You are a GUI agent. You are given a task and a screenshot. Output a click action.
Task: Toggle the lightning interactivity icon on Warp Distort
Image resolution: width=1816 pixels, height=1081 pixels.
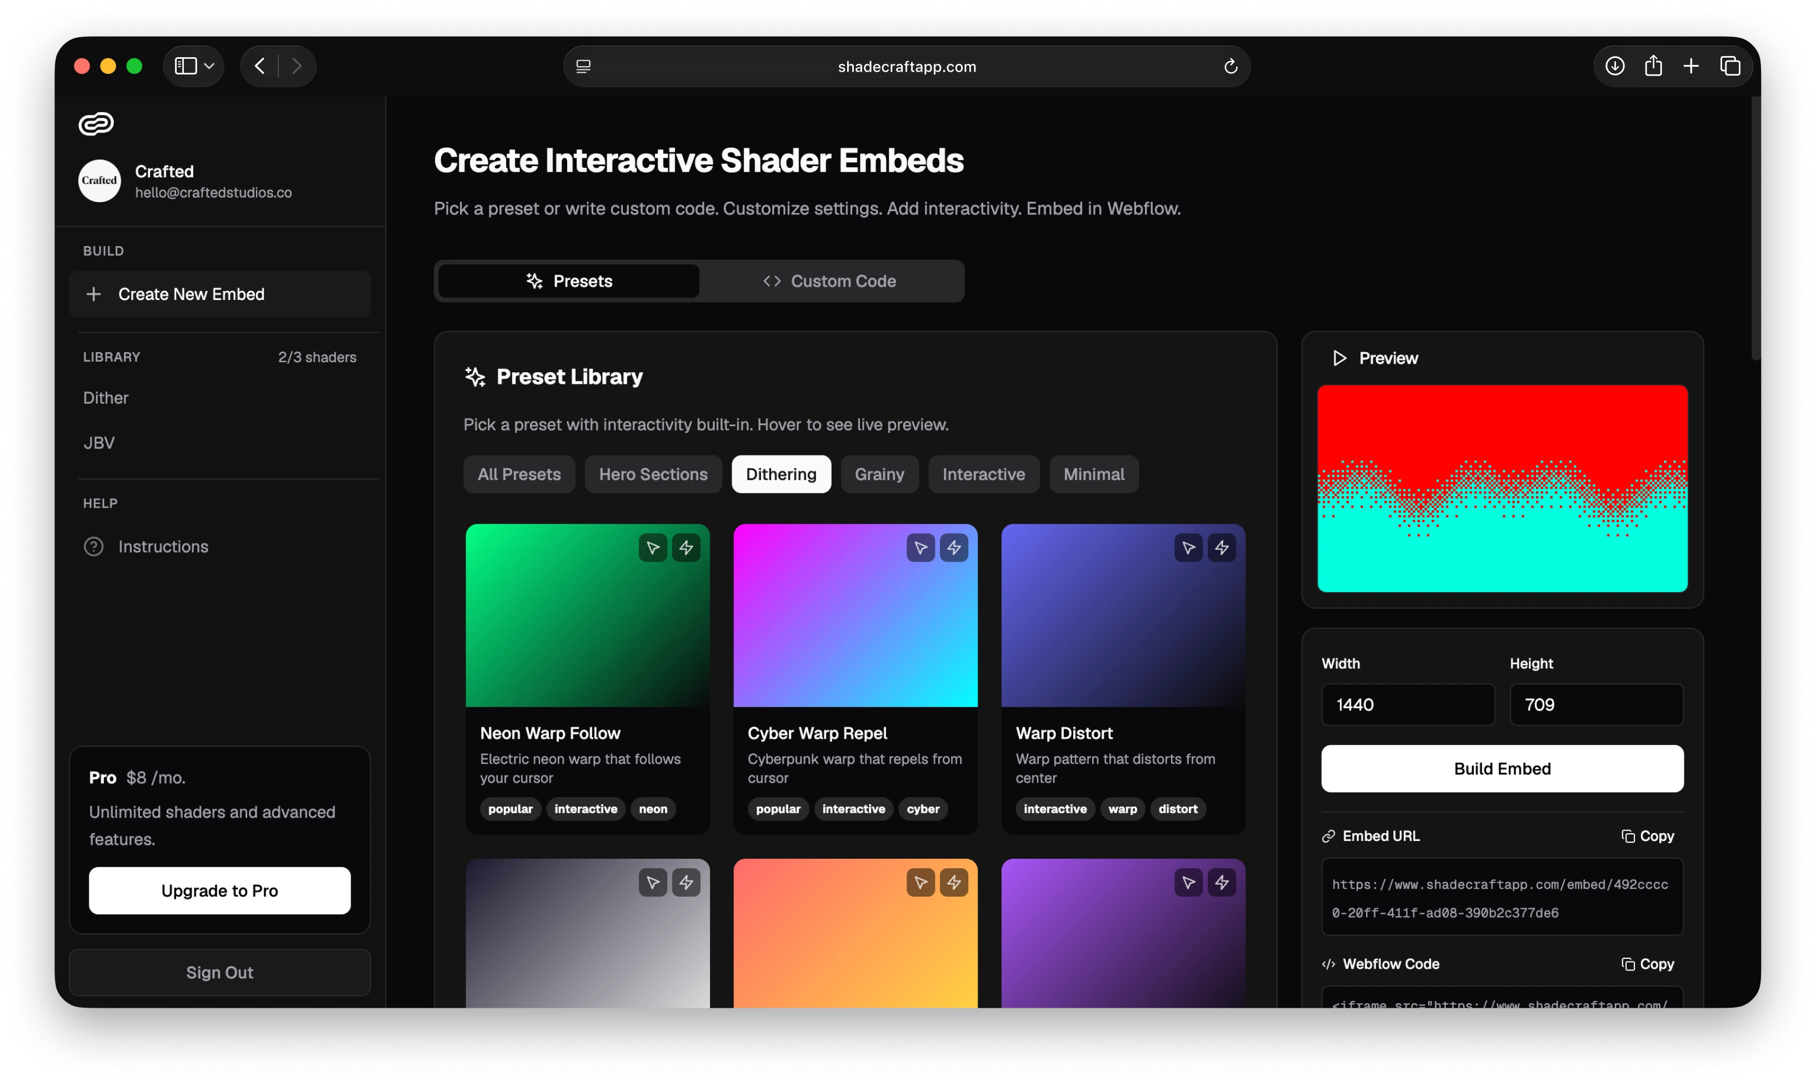click(x=1222, y=548)
